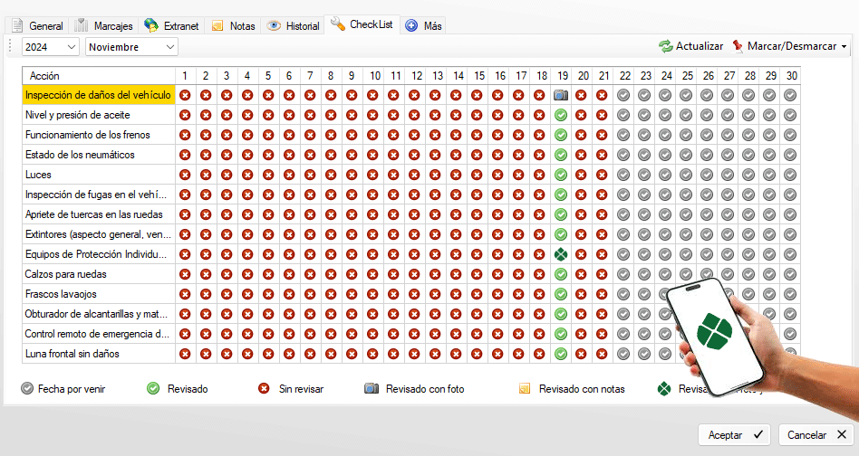
Task: Open the year 2024 dropdown
Action: pyautogui.click(x=51, y=46)
